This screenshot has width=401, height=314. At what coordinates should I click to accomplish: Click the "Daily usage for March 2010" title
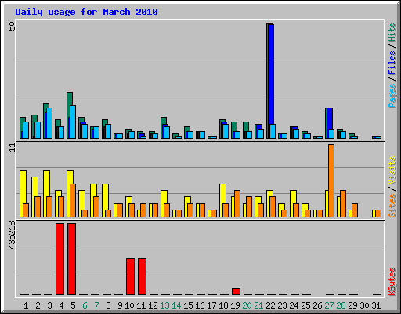(86, 12)
